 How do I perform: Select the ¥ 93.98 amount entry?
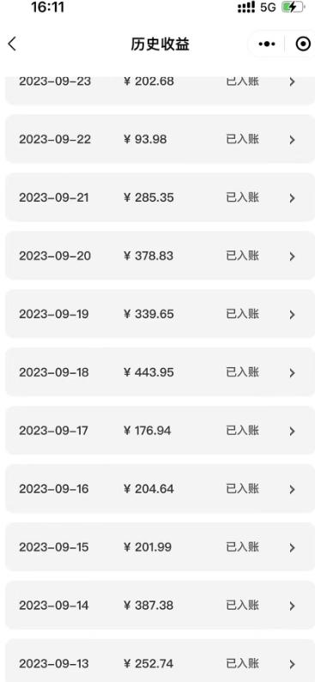pos(145,140)
